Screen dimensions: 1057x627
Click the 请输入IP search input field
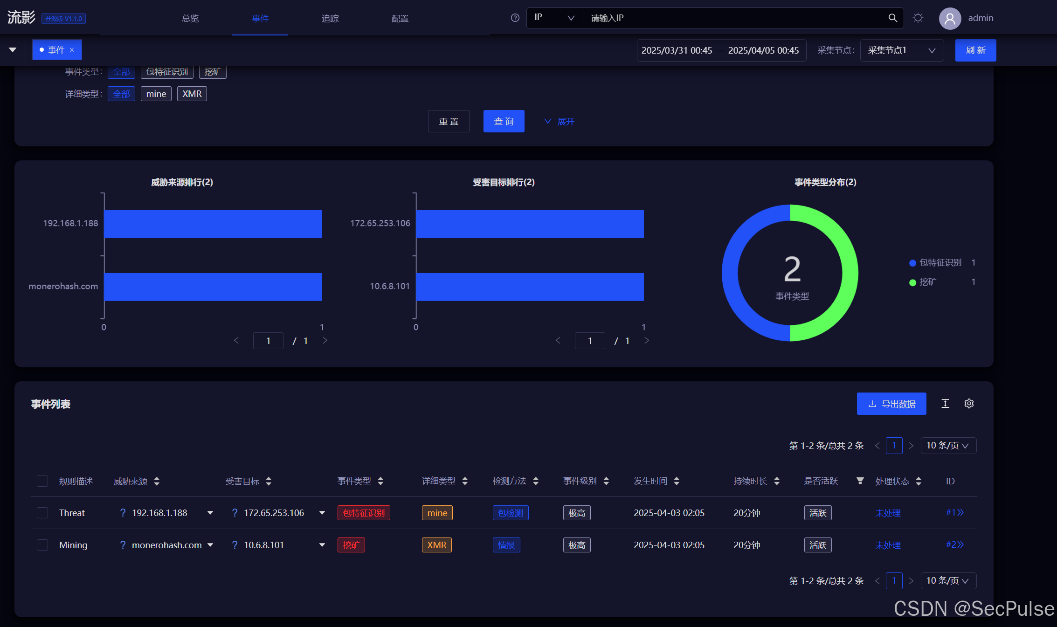(732, 18)
